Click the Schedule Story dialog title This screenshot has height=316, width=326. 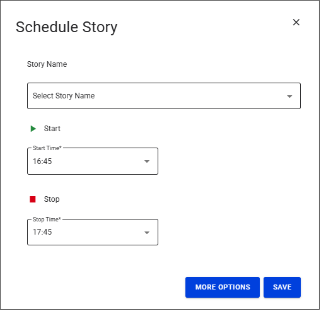pyautogui.click(x=66, y=27)
